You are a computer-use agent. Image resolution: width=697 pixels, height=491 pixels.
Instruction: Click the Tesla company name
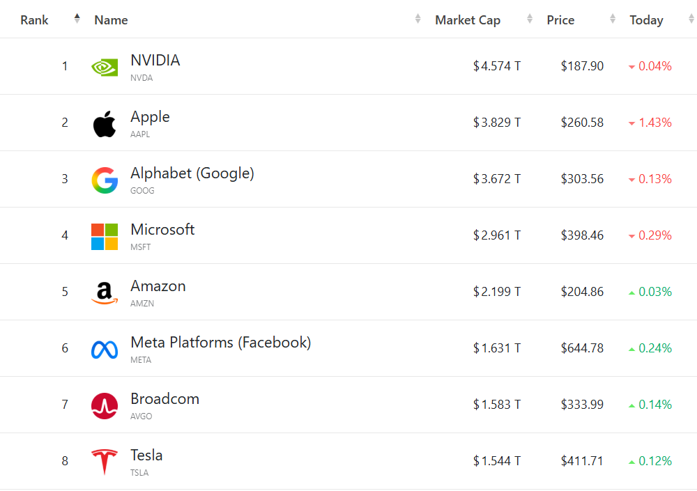[x=146, y=455]
